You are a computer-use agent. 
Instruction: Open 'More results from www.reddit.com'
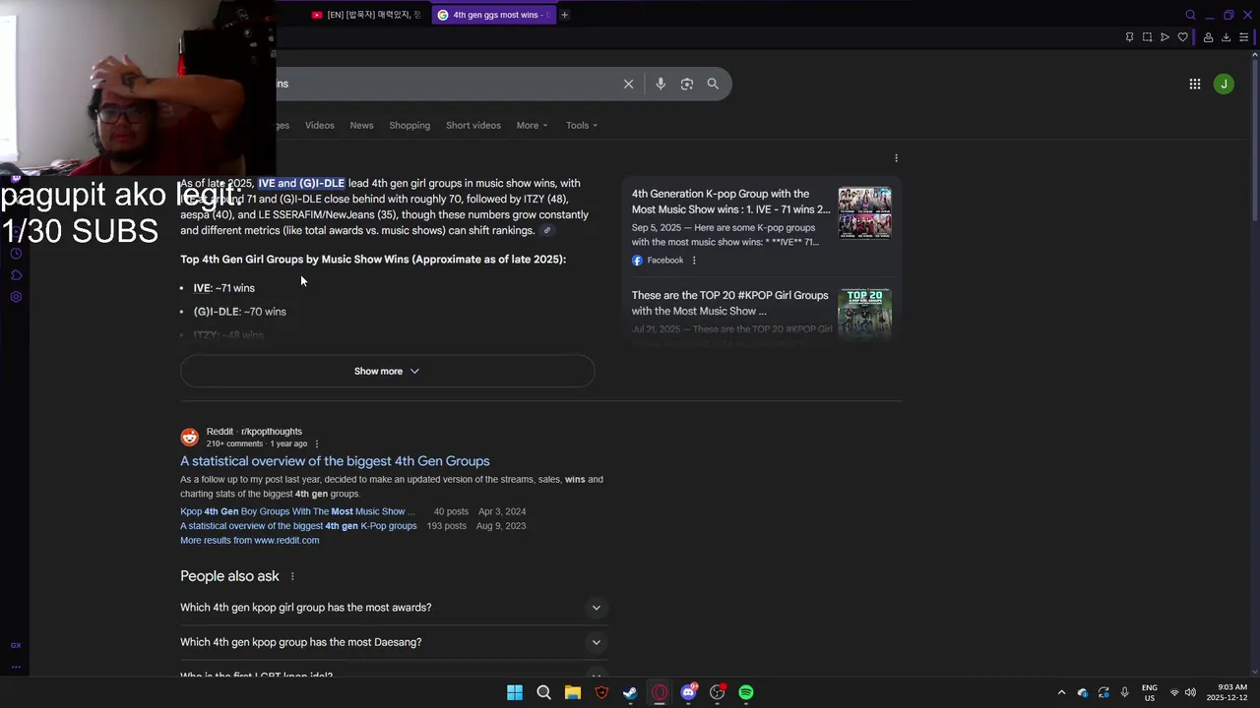[x=250, y=540]
